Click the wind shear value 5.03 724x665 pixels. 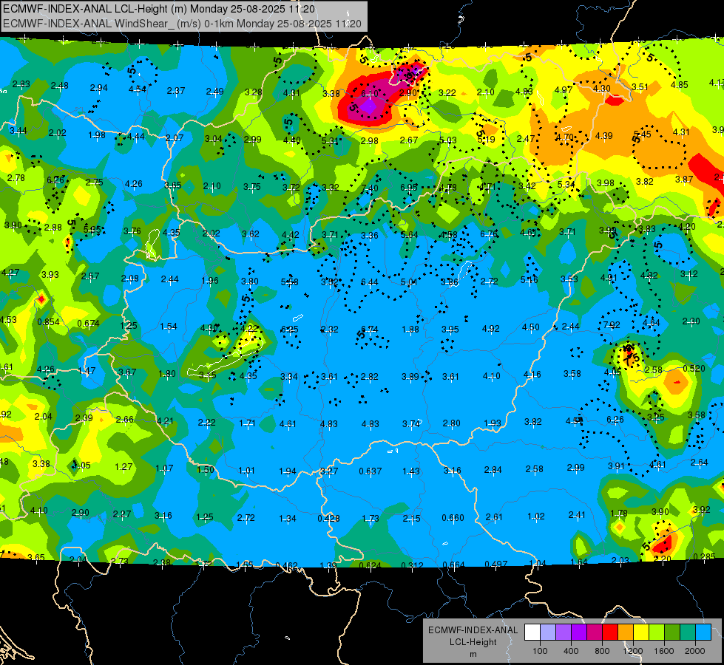pyautogui.click(x=448, y=140)
